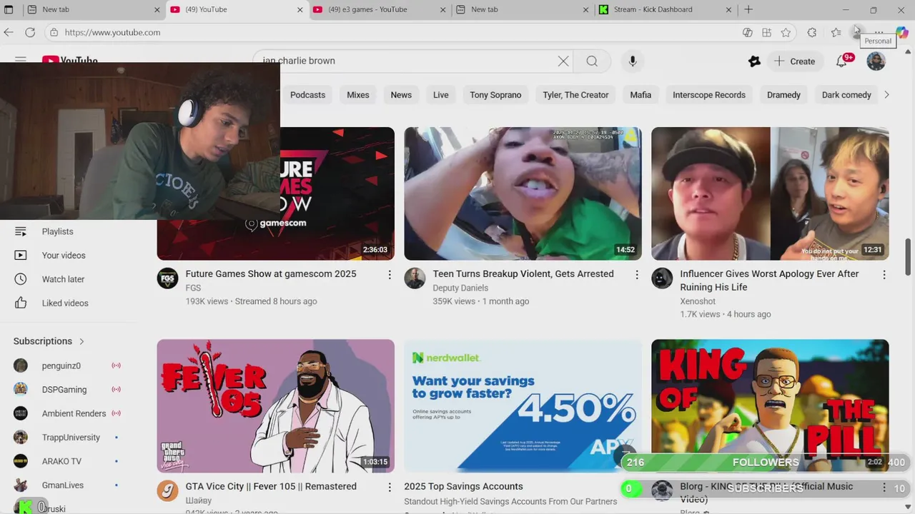Filter feed by Dramedy chip

(783, 95)
